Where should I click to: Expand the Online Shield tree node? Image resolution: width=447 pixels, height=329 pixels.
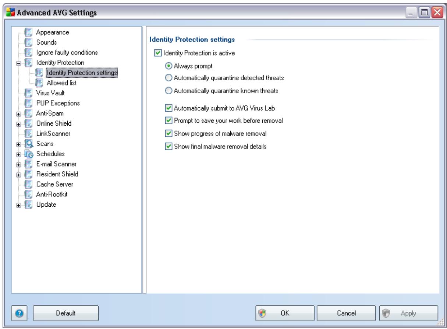coord(19,123)
